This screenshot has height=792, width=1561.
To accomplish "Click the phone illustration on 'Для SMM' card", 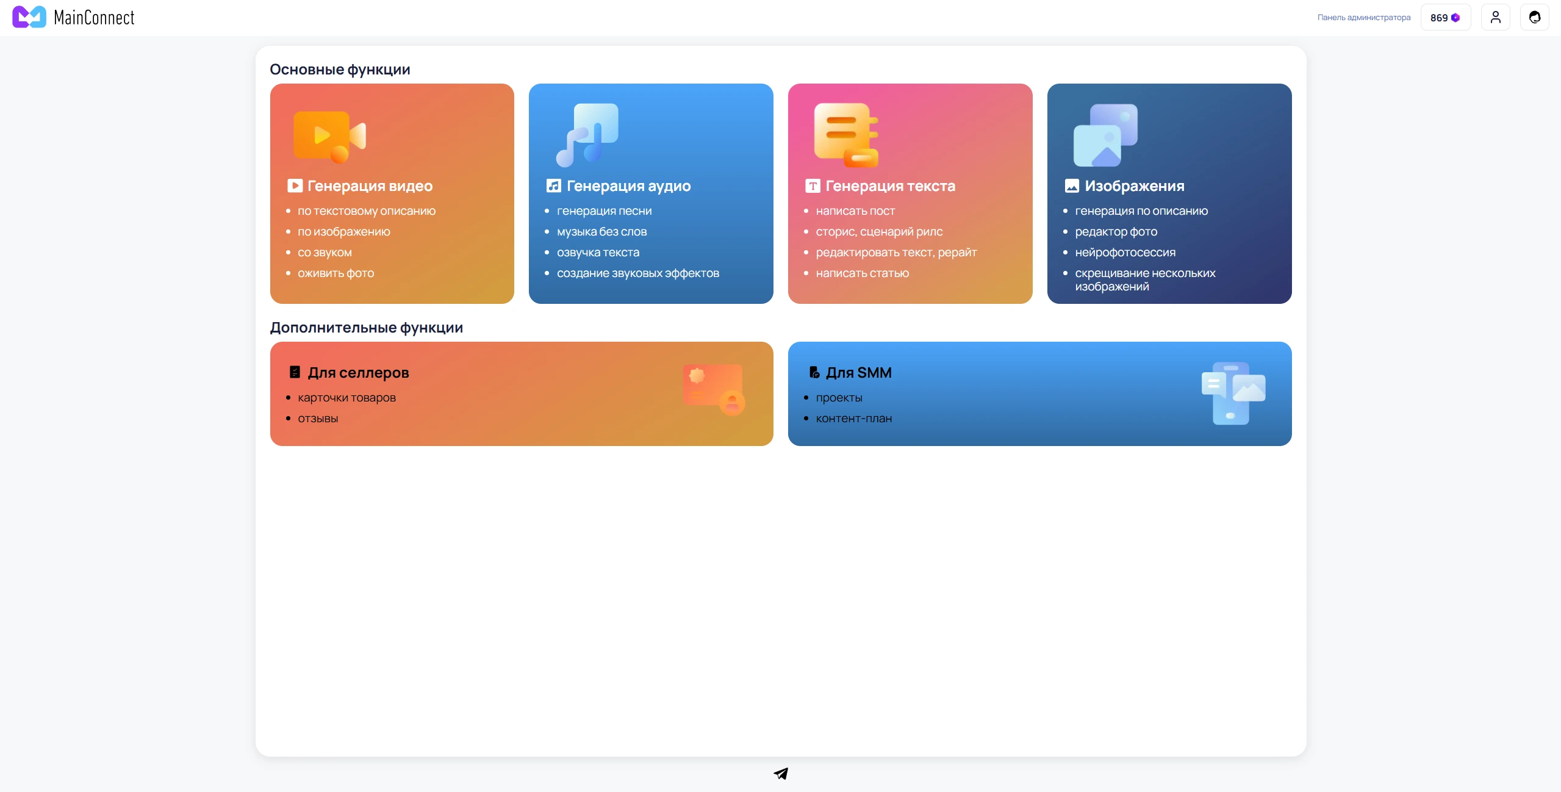I will click(1232, 394).
